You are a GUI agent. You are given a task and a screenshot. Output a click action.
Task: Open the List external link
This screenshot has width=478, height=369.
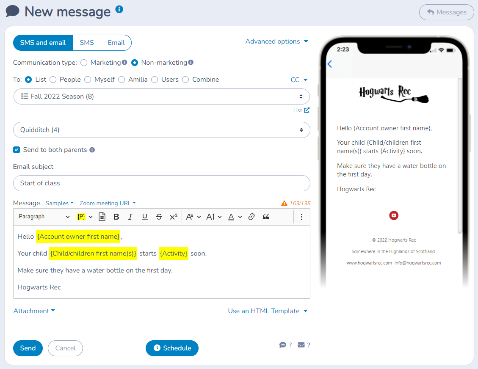(301, 110)
